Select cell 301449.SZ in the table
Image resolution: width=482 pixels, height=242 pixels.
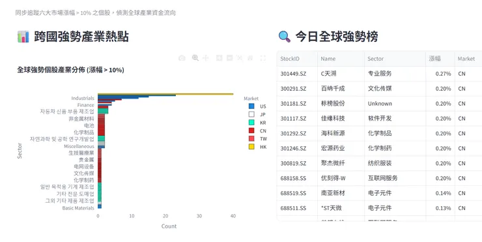[x=297, y=74]
